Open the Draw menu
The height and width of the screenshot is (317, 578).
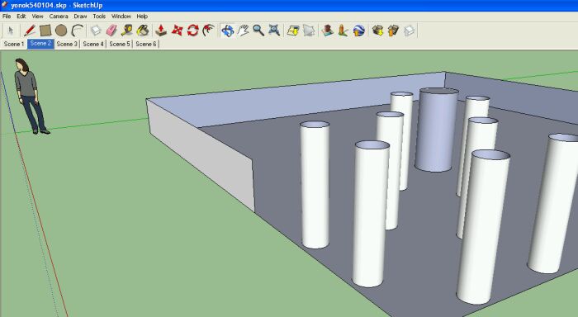pyautogui.click(x=80, y=17)
